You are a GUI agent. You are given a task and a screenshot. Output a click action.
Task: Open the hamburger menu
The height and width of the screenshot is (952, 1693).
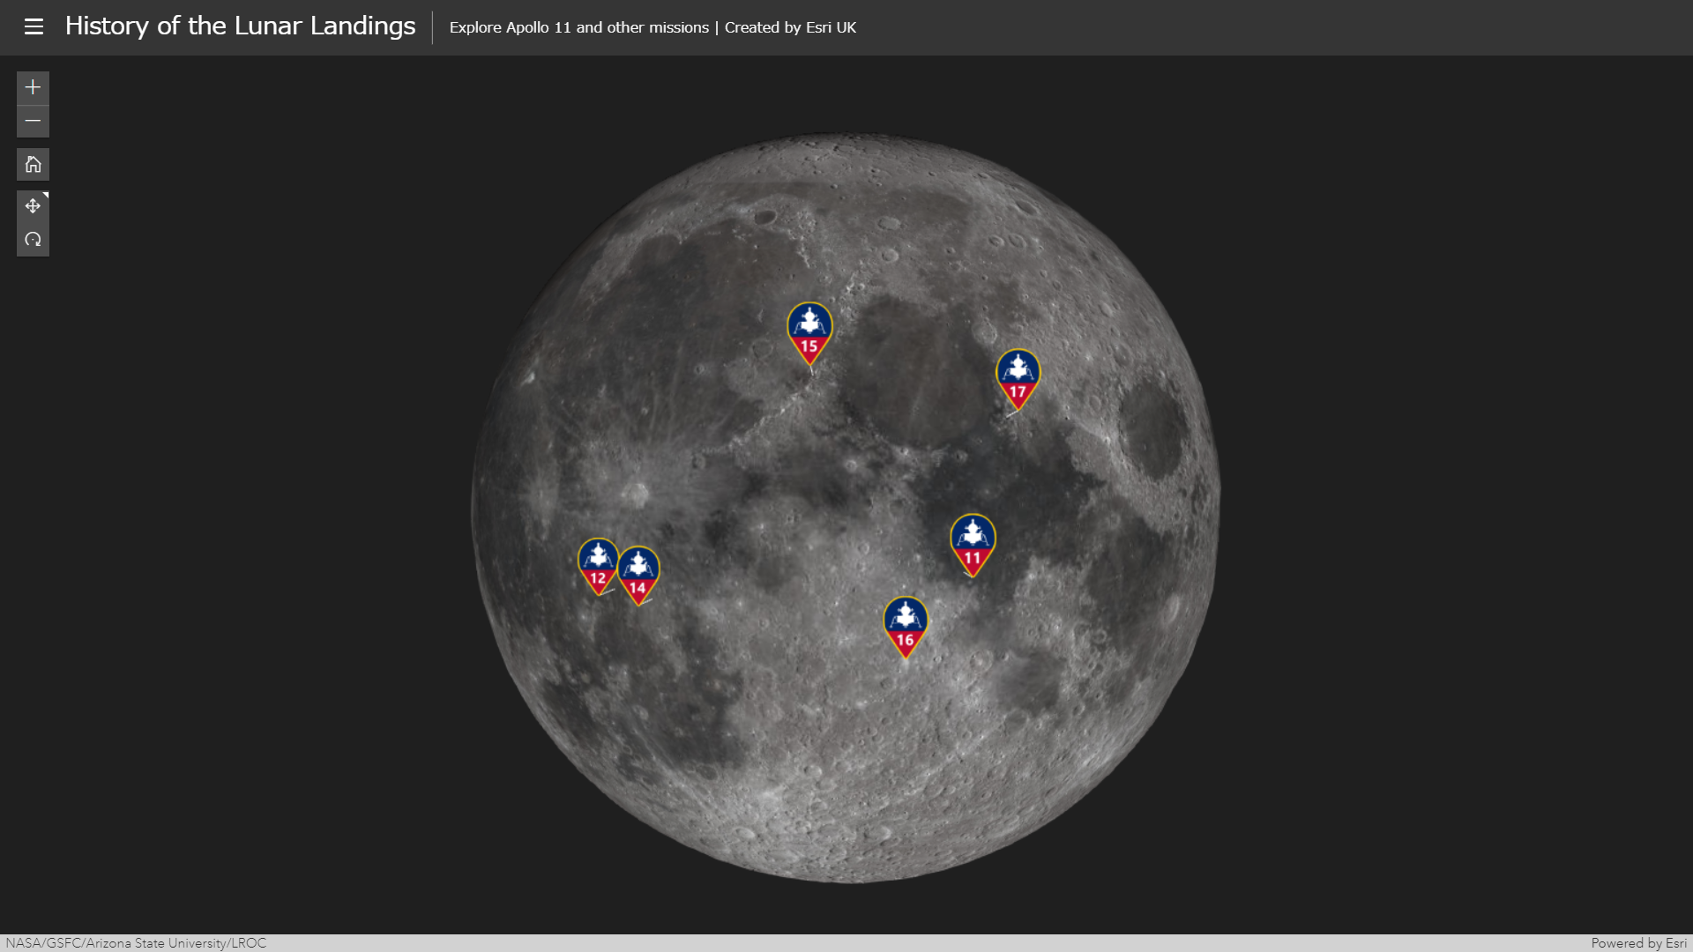tap(34, 26)
